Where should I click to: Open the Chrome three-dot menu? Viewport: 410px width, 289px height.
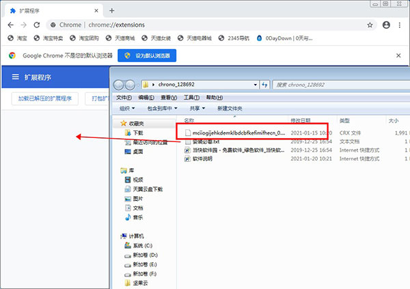coord(400,25)
